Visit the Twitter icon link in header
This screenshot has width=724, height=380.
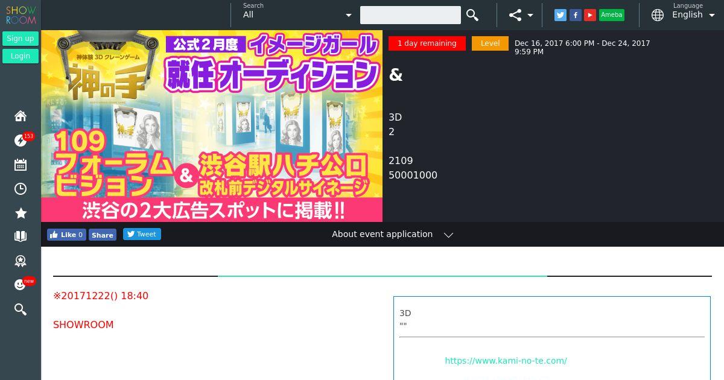pyautogui.click(x=560, y=15)
